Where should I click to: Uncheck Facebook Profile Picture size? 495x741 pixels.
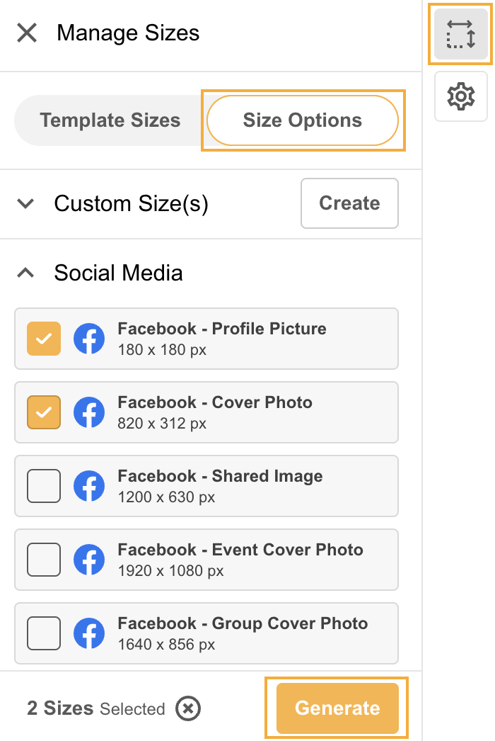click(44, 339)
